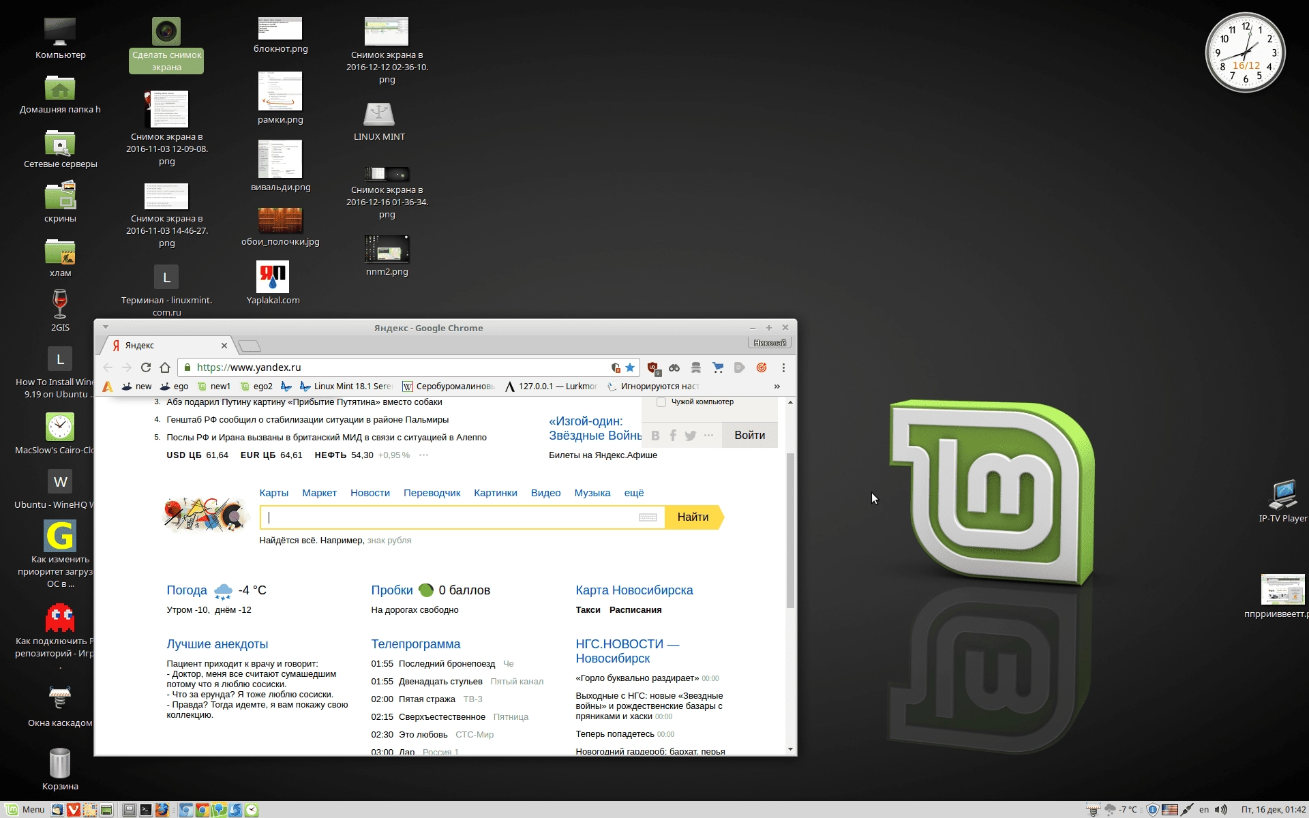Open the update manager shield tray icon

[x=1152, y=810]
